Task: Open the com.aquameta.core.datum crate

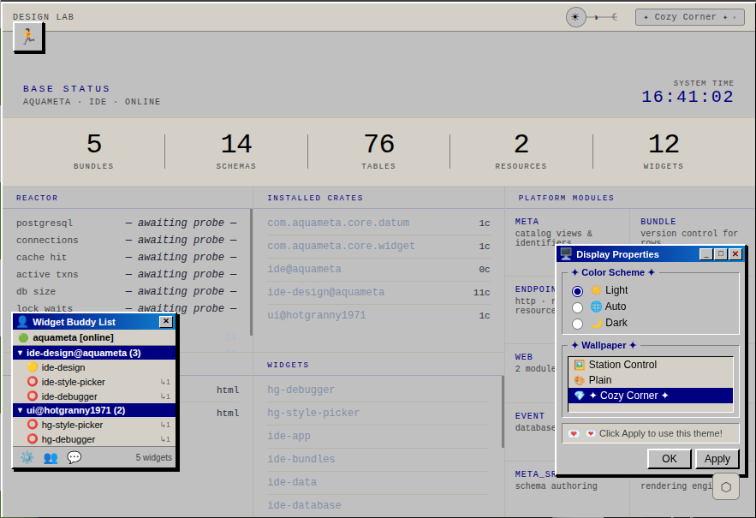Action: [338, 223]
